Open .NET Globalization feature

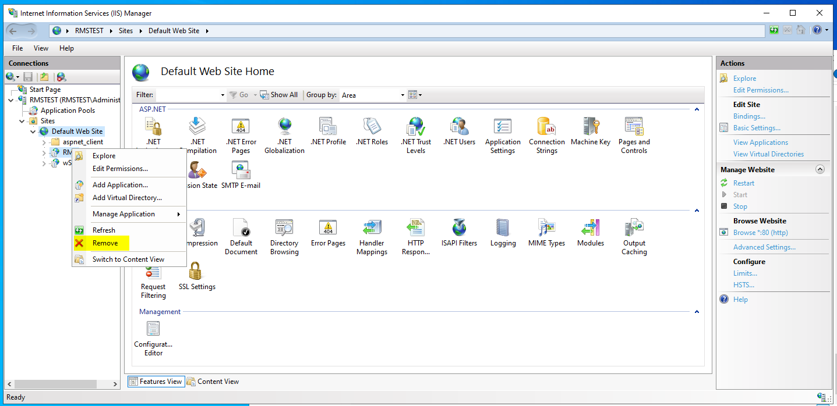click(285, 135)
